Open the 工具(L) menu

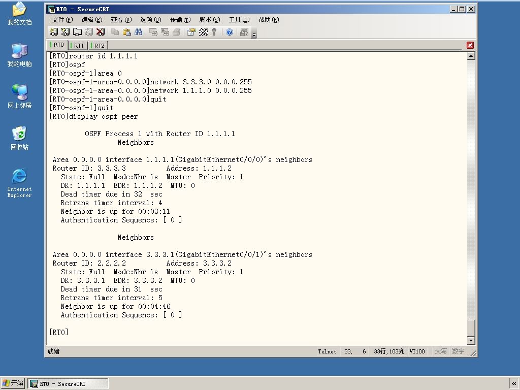click(239, 20)
